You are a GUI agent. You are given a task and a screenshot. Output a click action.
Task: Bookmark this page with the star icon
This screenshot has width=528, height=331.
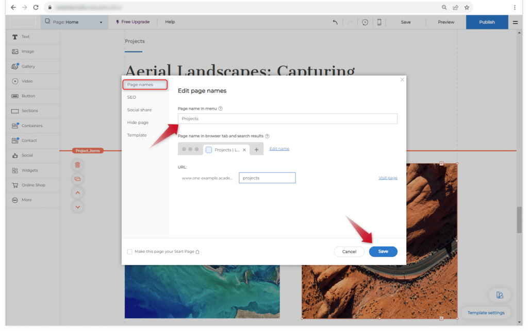(x=467, y=8)
